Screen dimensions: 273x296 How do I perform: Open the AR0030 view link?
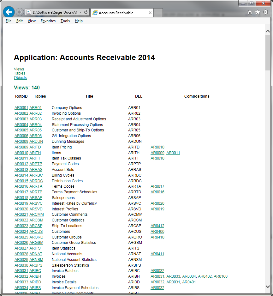(x=21, y=265)
